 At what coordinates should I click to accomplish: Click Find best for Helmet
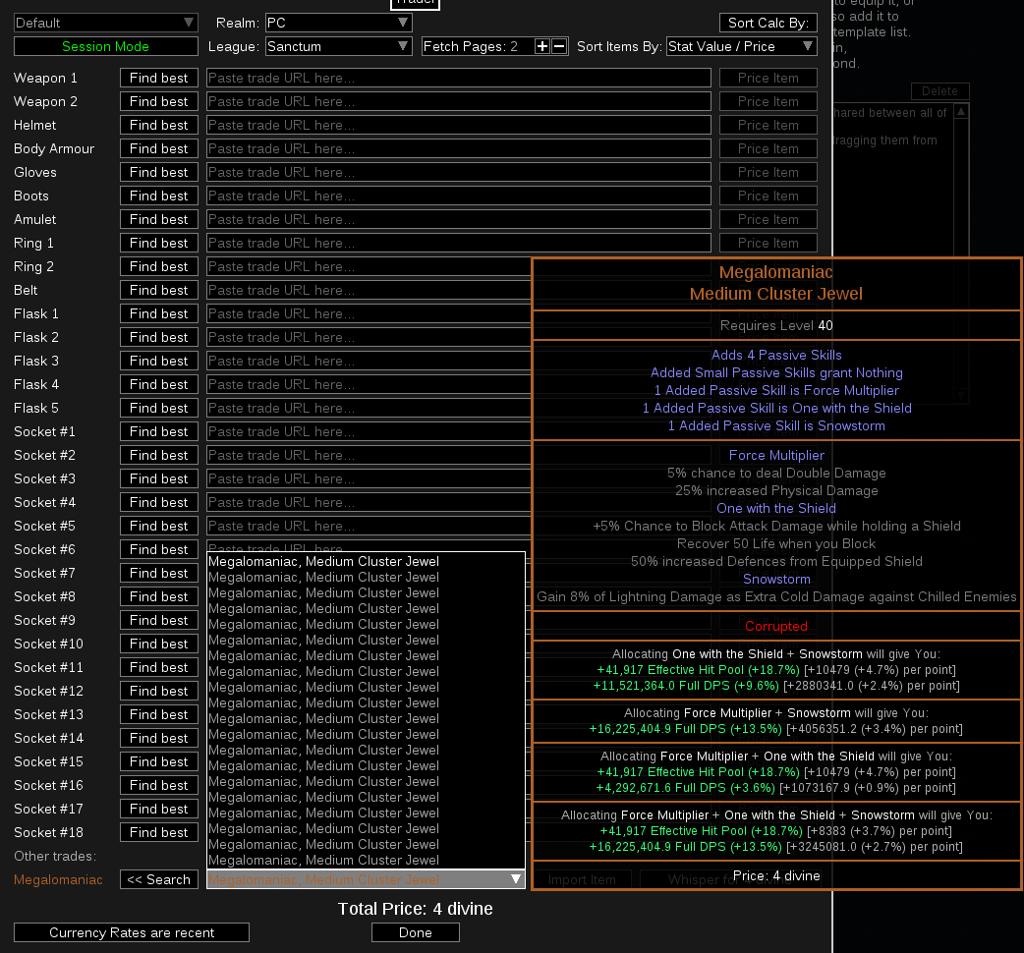tap(158, 125)
